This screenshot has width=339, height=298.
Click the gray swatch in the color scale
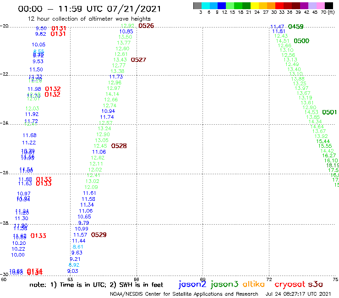pyautogui.click(x=197, y=6)
